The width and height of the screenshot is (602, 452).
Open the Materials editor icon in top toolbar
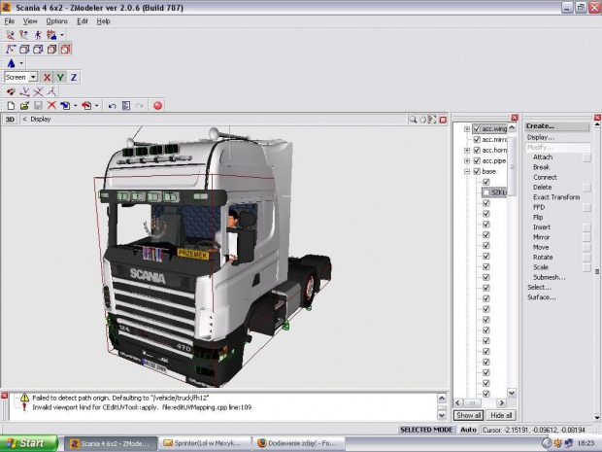pos(10,35)
